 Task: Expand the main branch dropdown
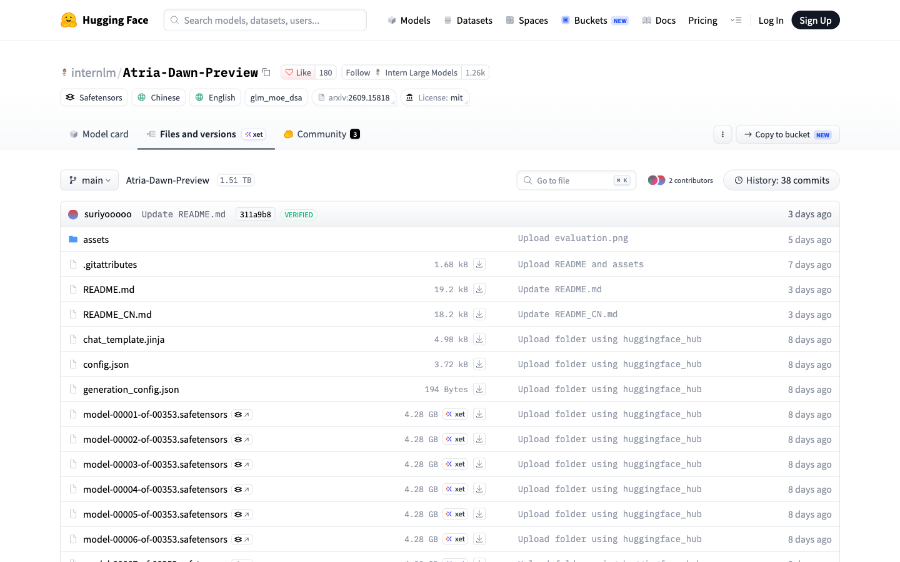(x=90, y=180)
